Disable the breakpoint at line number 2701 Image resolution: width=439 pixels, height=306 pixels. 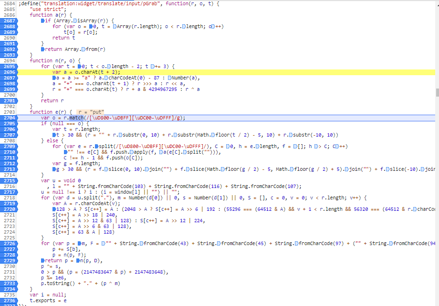[9, 100]
